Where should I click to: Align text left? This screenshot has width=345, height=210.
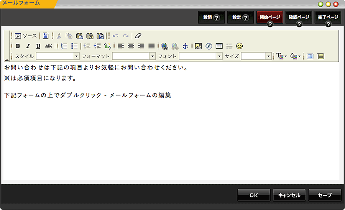(x=121, y=46)
